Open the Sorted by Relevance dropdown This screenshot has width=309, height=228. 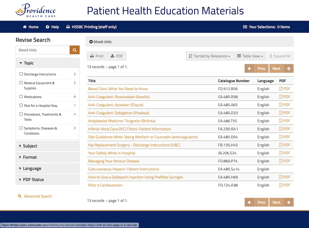(x=209, y=56)
